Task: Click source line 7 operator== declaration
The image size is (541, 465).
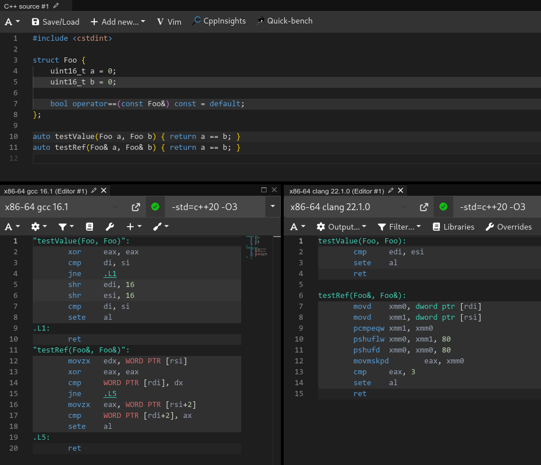Action: pos(148,104)
